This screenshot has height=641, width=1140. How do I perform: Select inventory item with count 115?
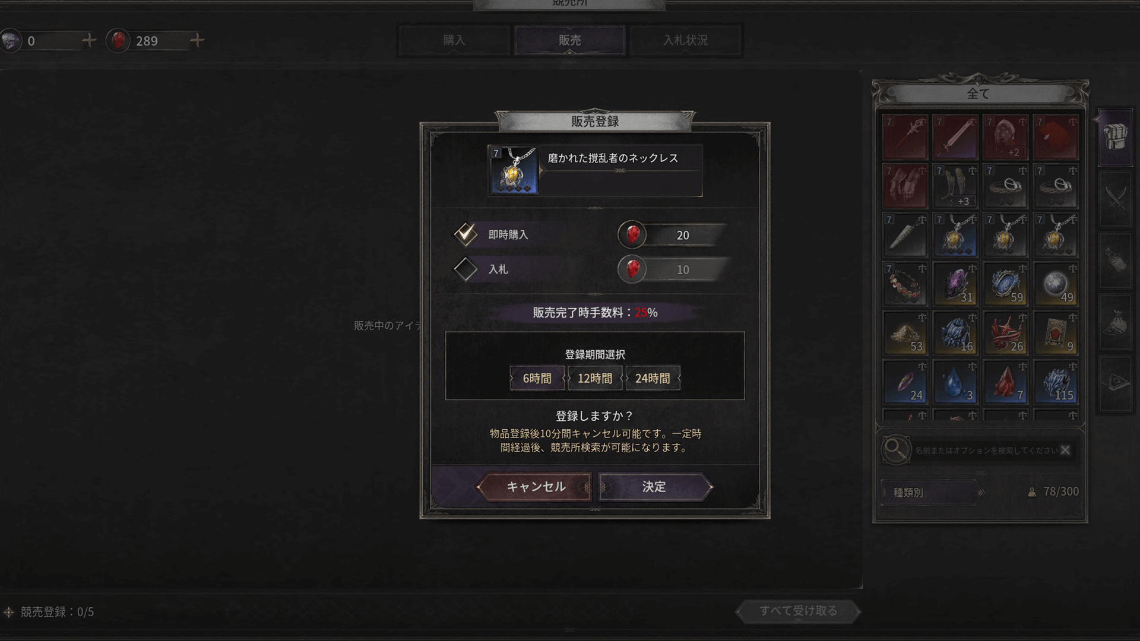1056,383
